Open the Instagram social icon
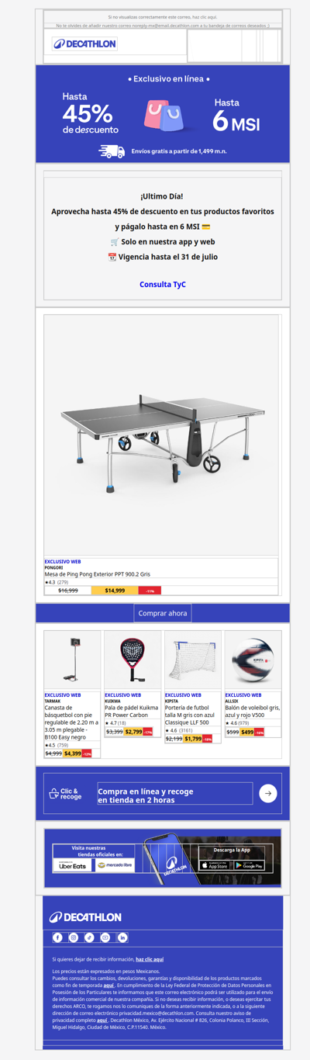 point(74,937)
